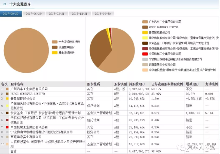Click the row 1 color marker in table
Image resolution: width=220 pixels, height=154 pixels.
click(7, 89)
